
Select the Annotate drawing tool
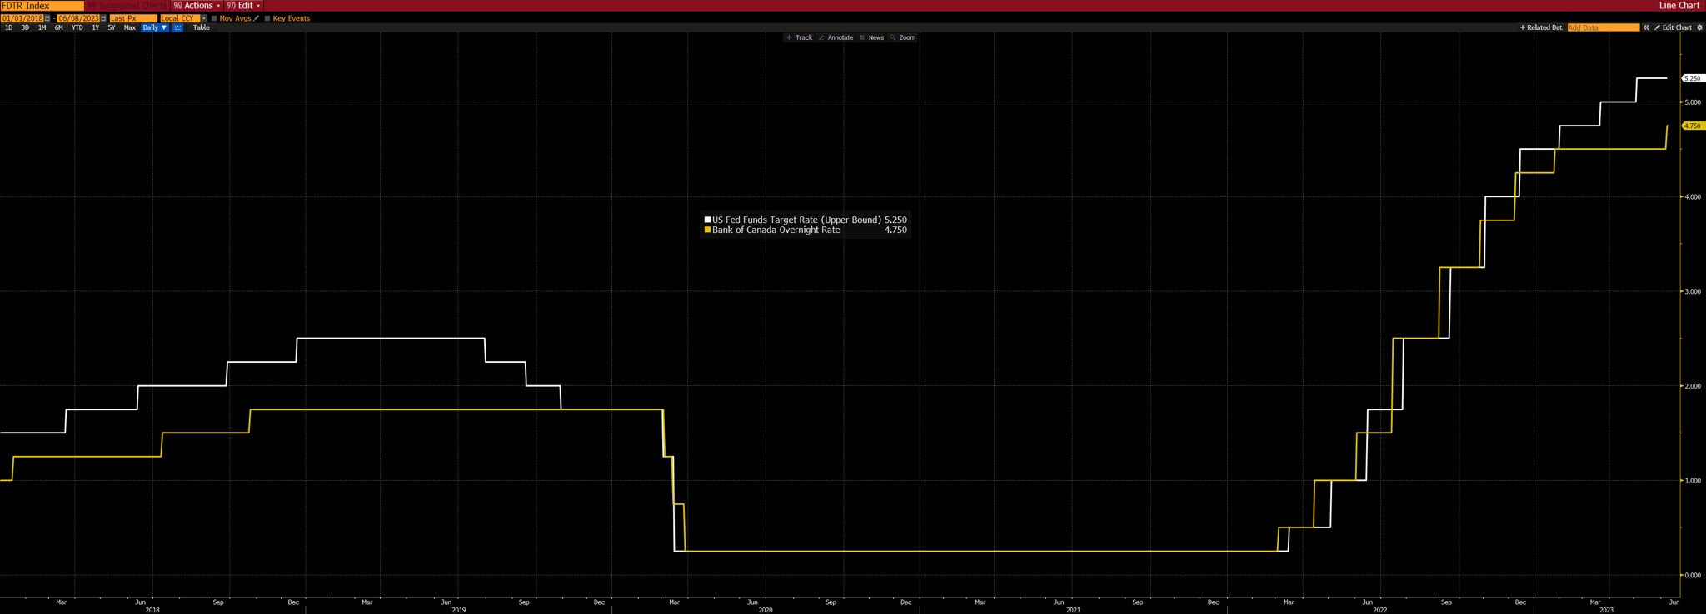point(836,37)
